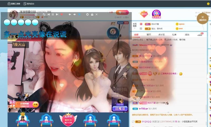Click the 守护神 guardian icon above 送魔盒
The image size is (211, 127).
120,102
